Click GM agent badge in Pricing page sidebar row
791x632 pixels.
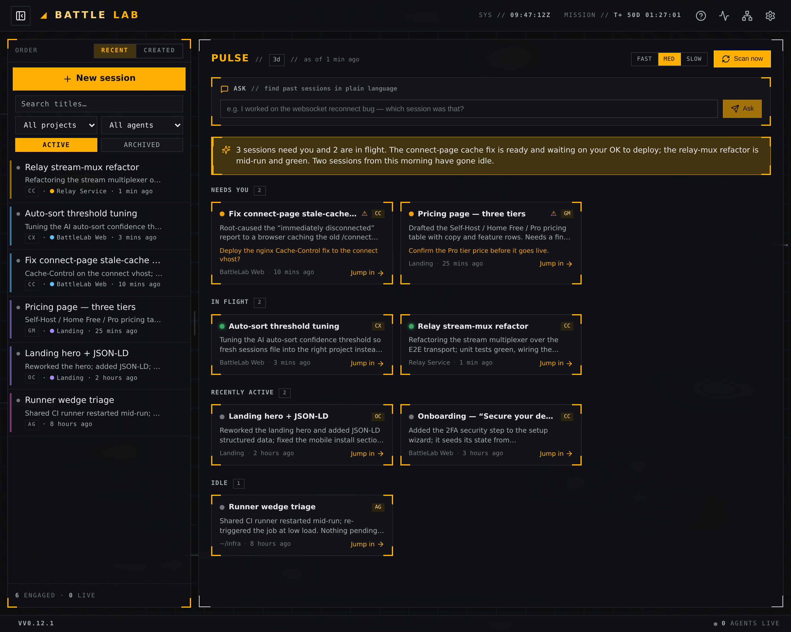[x=32, y=331]
